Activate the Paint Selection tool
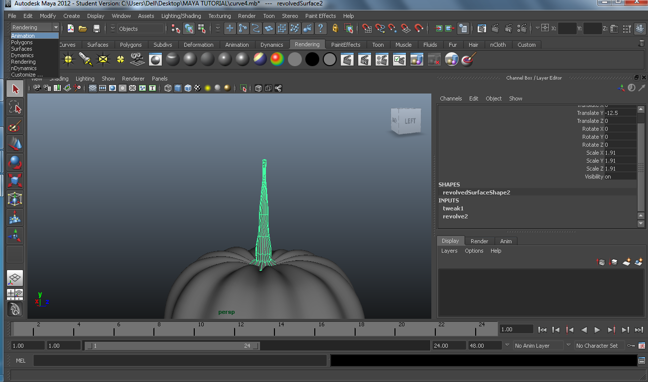Viewport: 648px width, 382px height. (15, 126)
